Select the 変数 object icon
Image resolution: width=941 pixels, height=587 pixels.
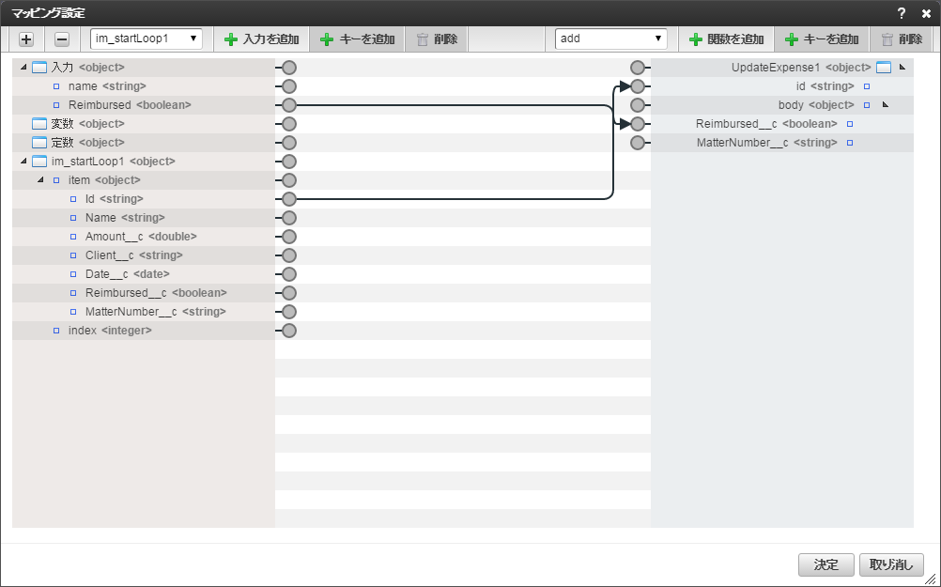click(39, 124)
